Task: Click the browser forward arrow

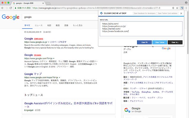Action: [x=6, y=8]
